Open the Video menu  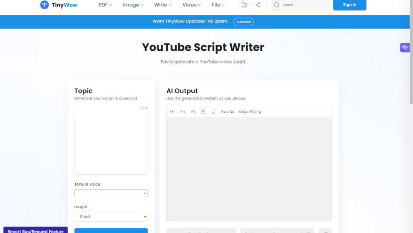coord(191,5)
